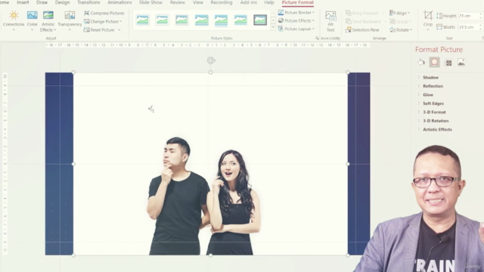This screenshot has height=272, width=484.
Task: Open the Color adjustment menu
Action: click(32, 20)
